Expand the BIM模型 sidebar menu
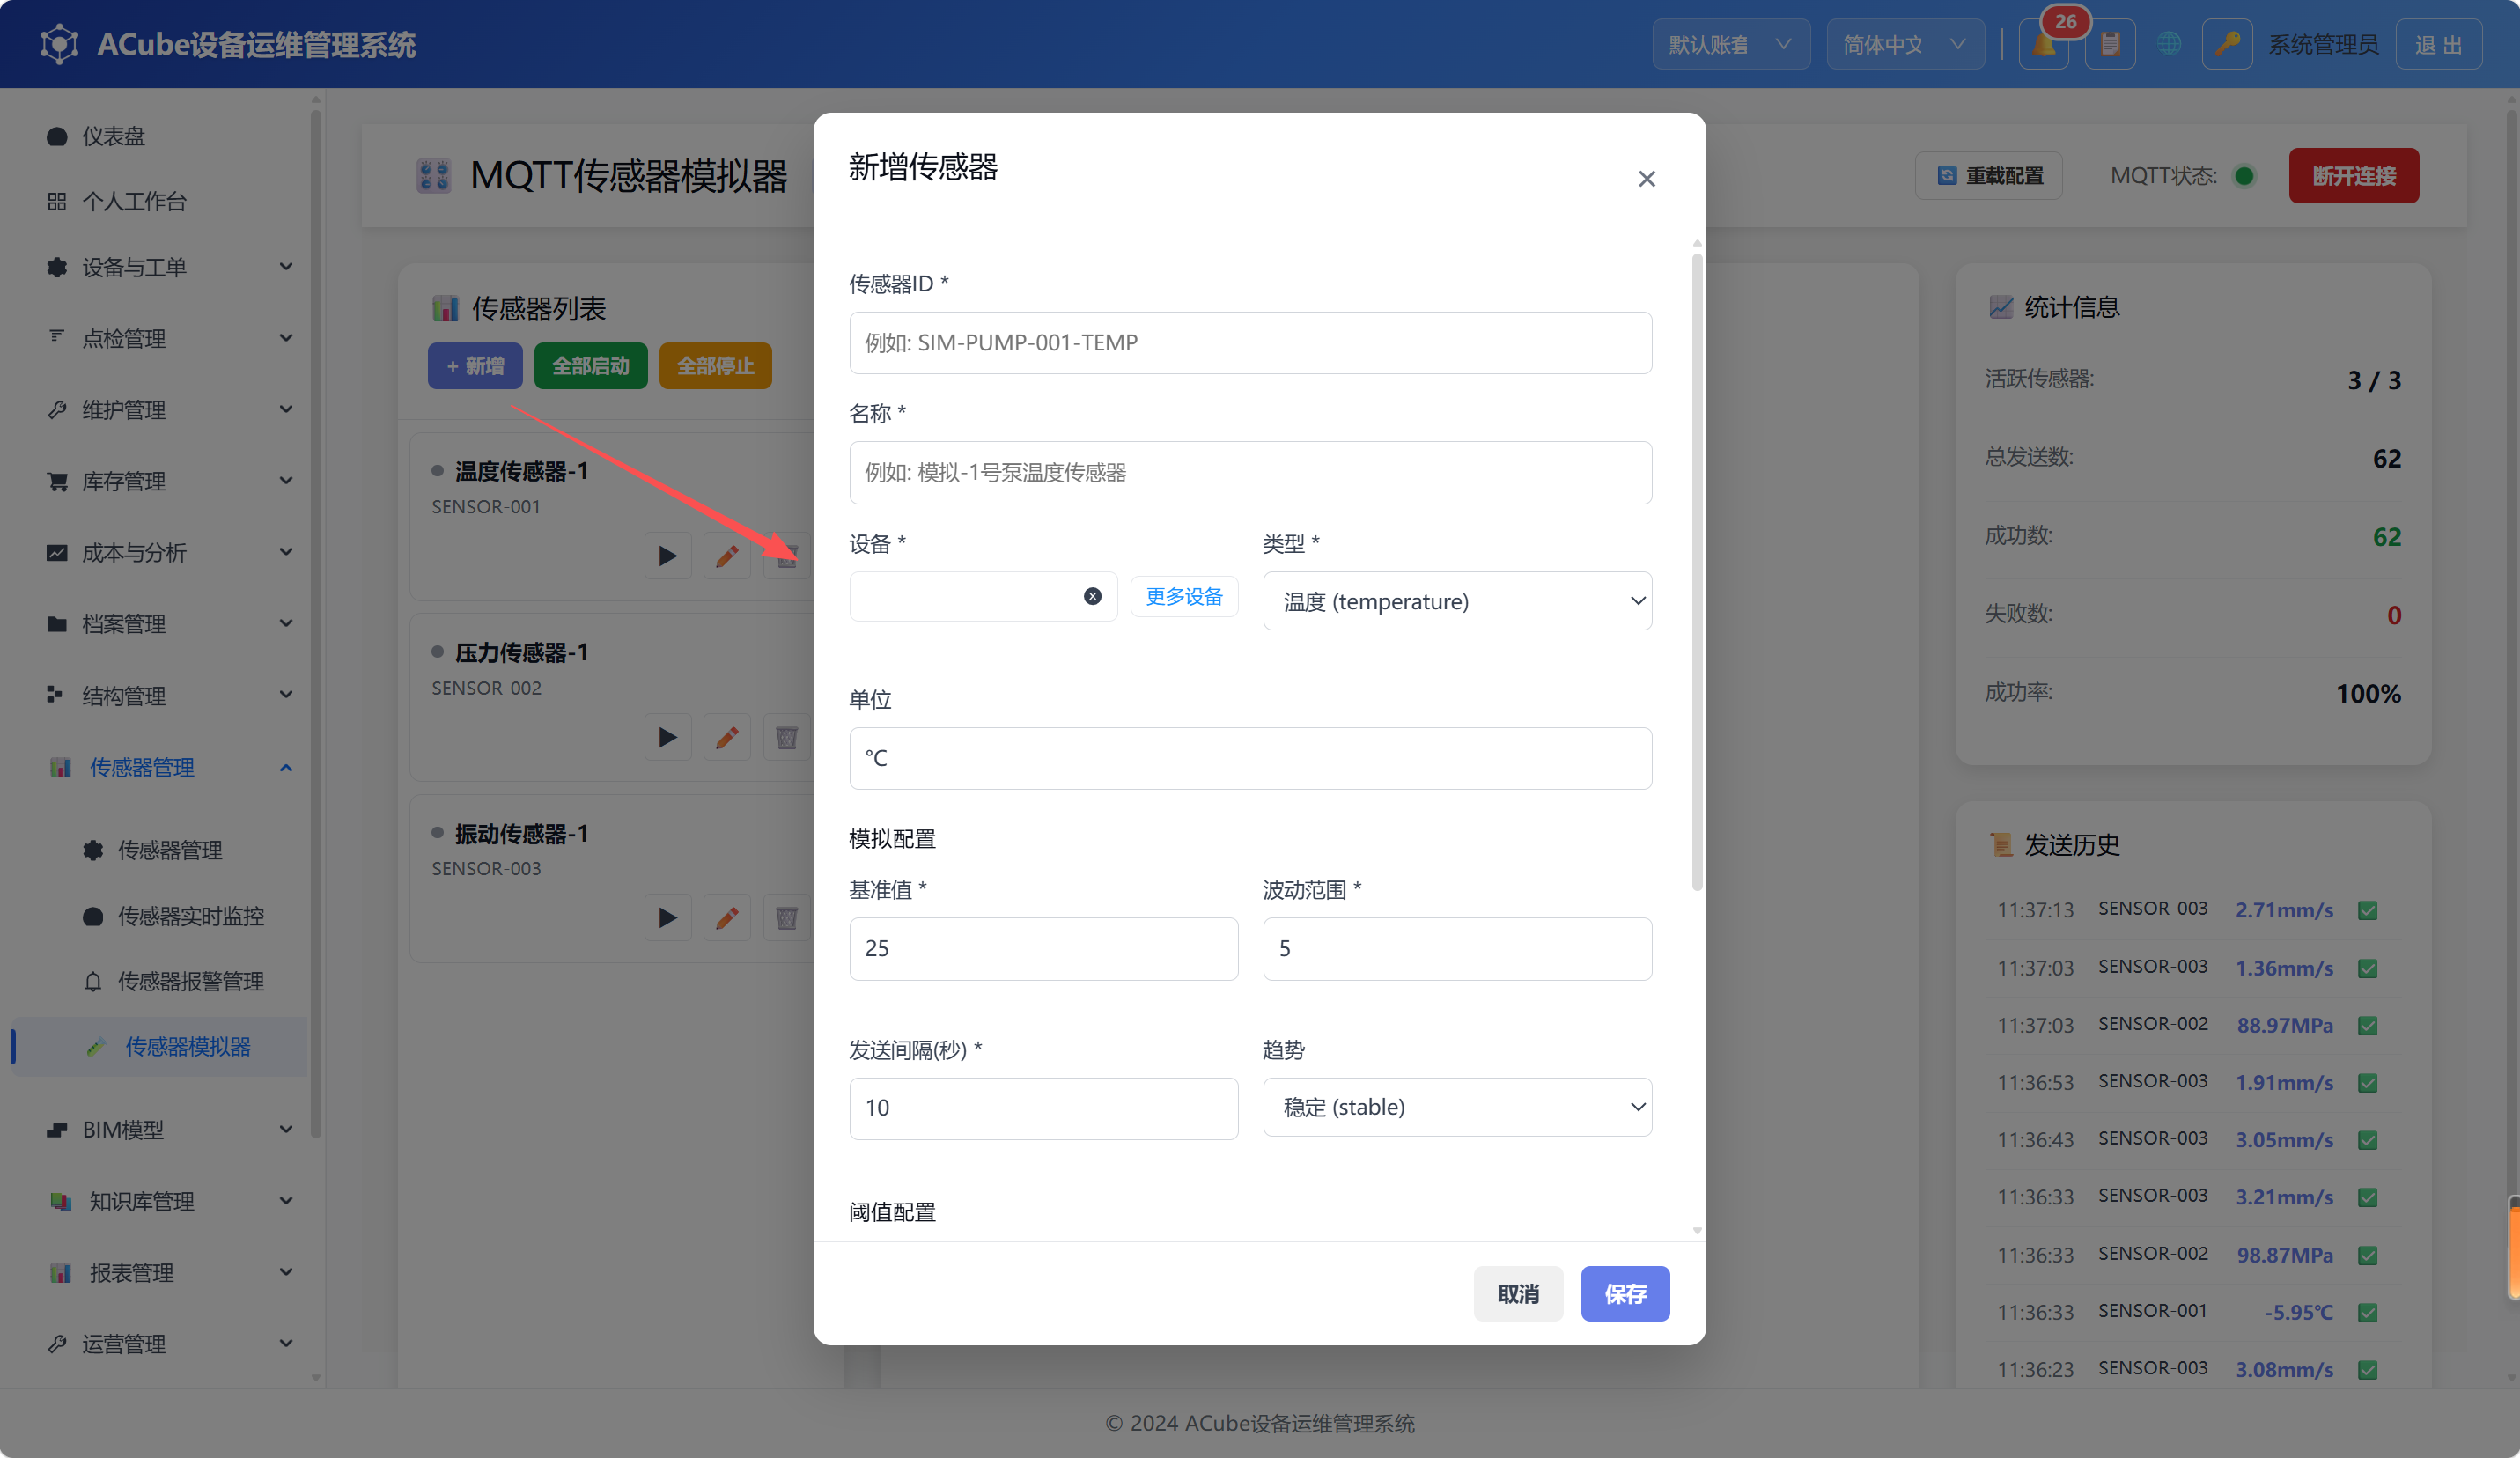This screenshot has height=1458, width=2520. click(x=170, y=1129)
